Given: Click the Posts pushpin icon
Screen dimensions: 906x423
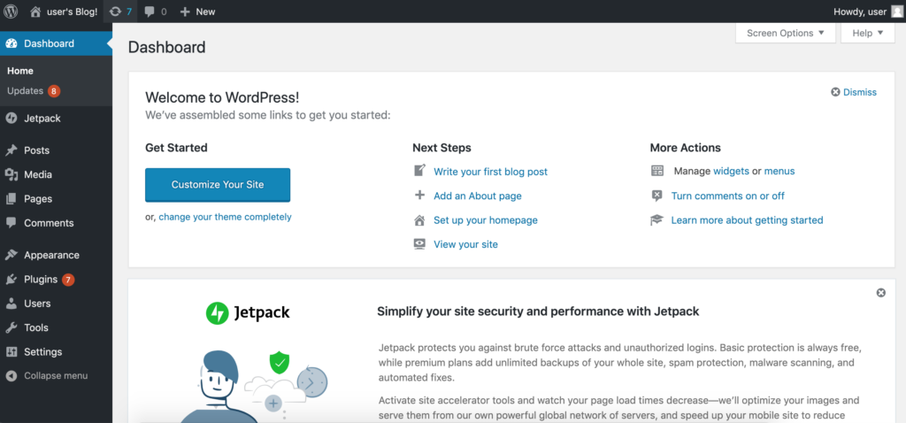Looking at the screenshot, I should 11,150.
